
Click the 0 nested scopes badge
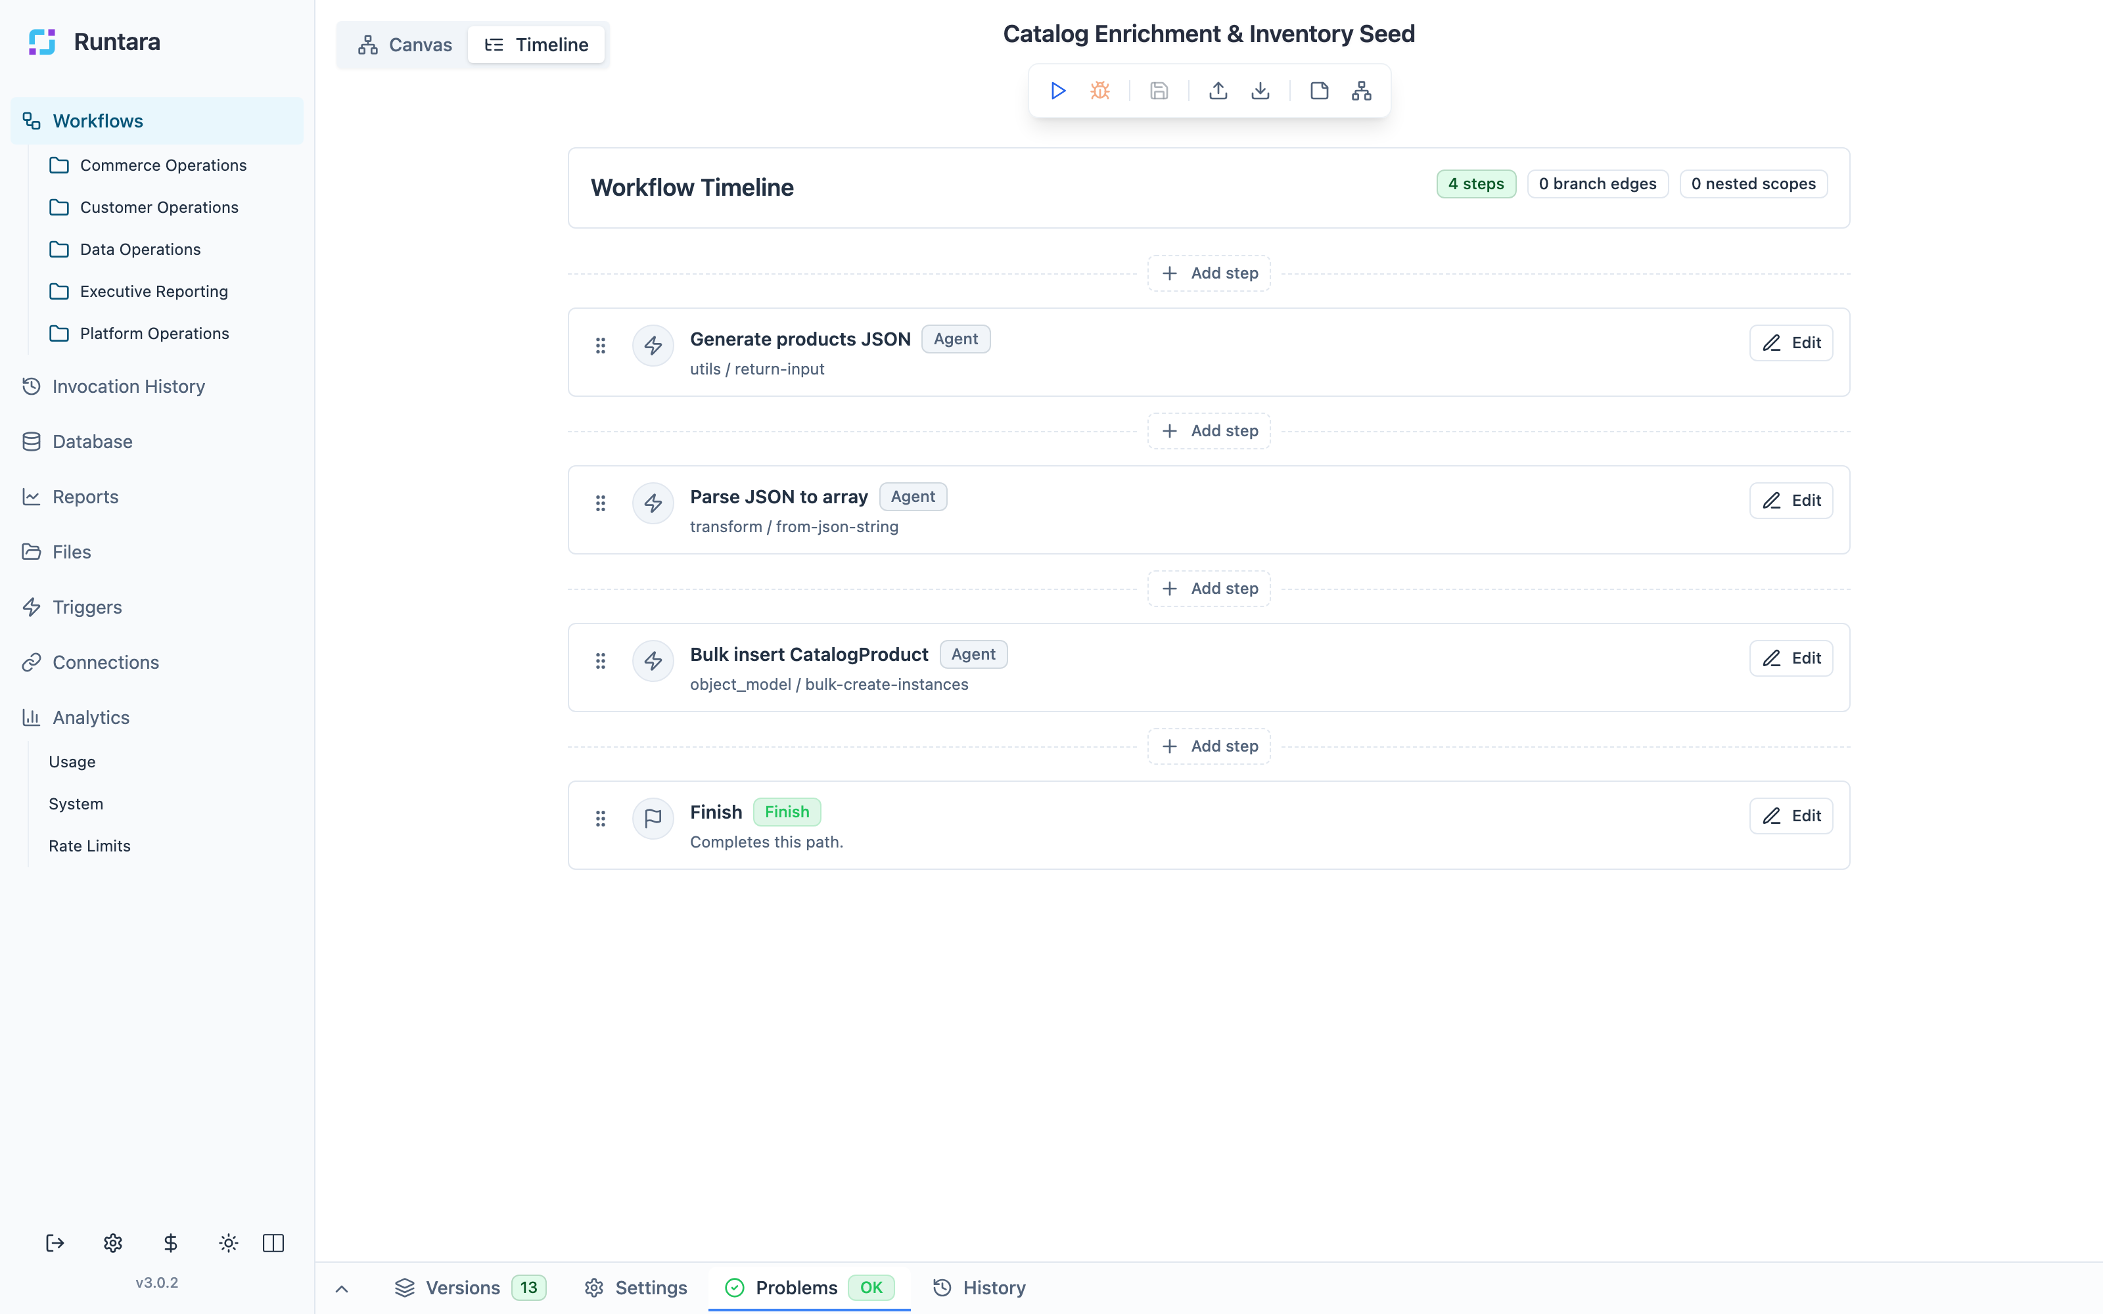(1753, 183)
